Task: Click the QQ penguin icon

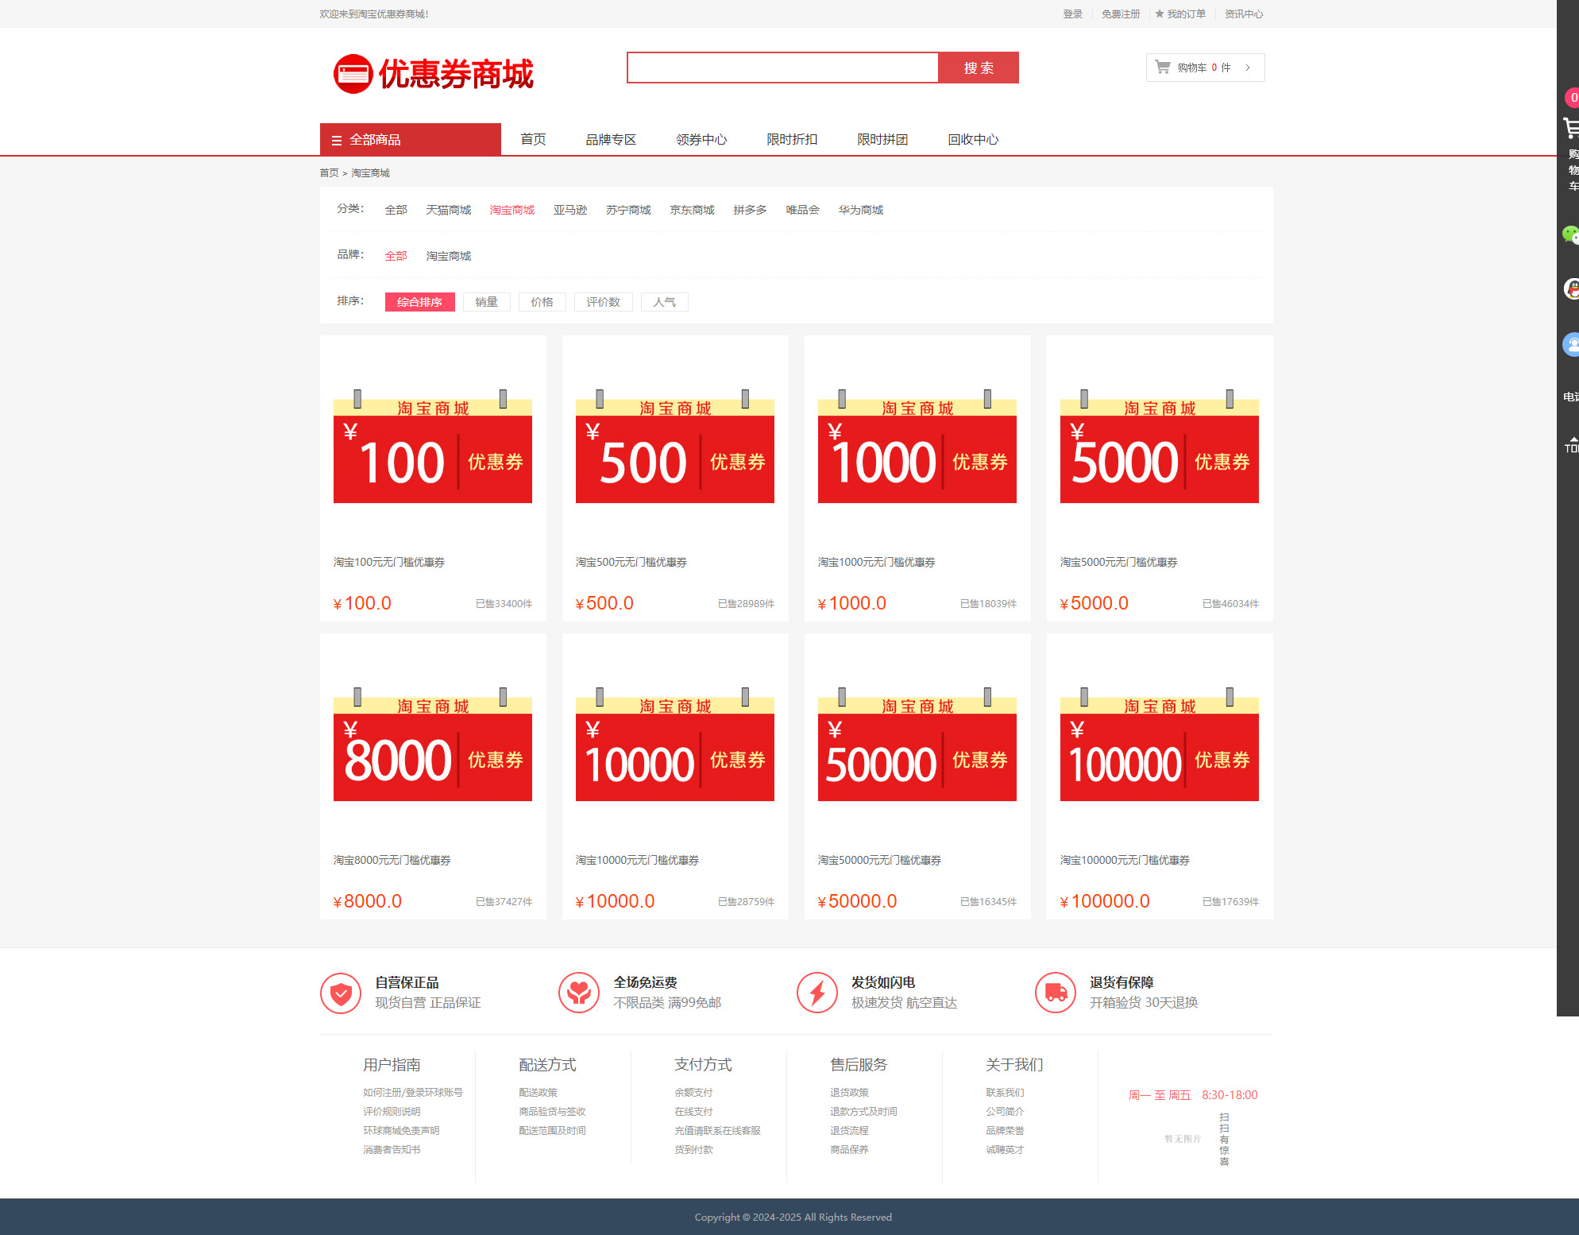Action: tap(1571, 289)
